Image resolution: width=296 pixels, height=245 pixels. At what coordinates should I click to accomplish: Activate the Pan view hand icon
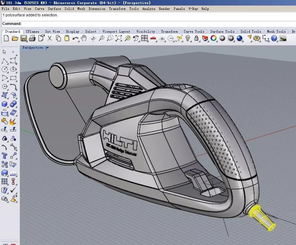click(x=84, y=38)
